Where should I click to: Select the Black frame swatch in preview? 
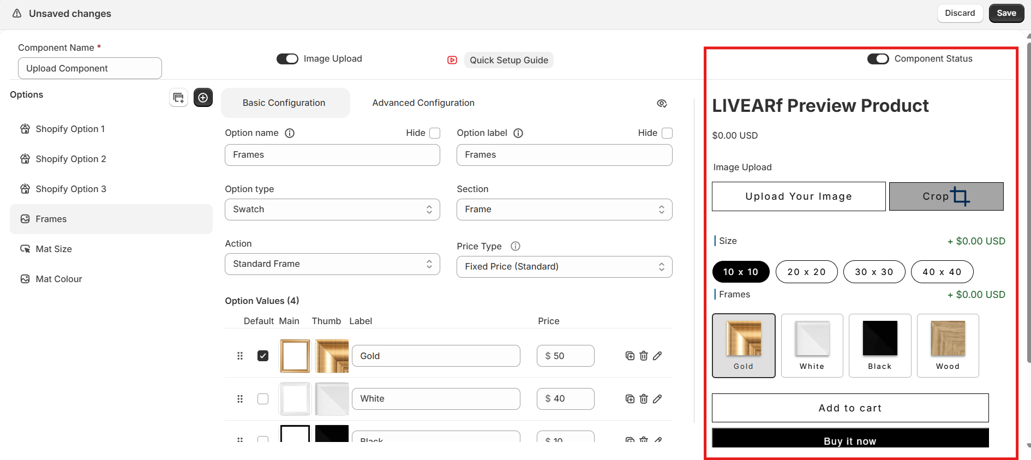(880, 345)
